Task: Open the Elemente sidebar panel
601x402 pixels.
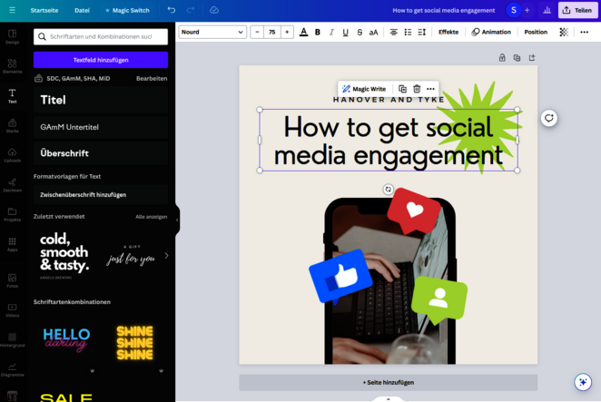Action: (x=13, y=65)
